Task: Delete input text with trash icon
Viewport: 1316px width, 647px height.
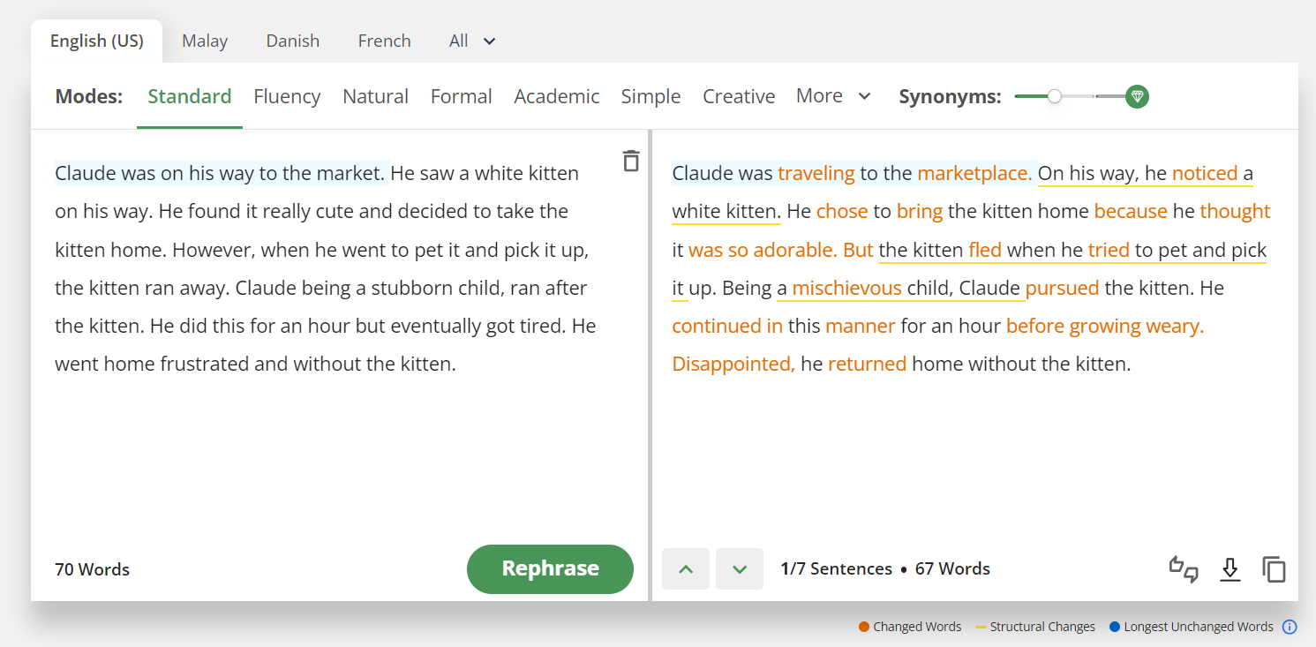Action: (x=630, y=161)
